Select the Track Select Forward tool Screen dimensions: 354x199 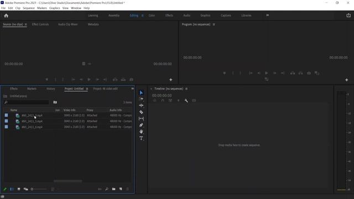pos(142,99)
